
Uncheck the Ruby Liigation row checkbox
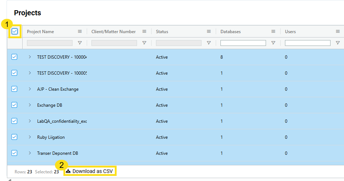click(x=14, y=137)
